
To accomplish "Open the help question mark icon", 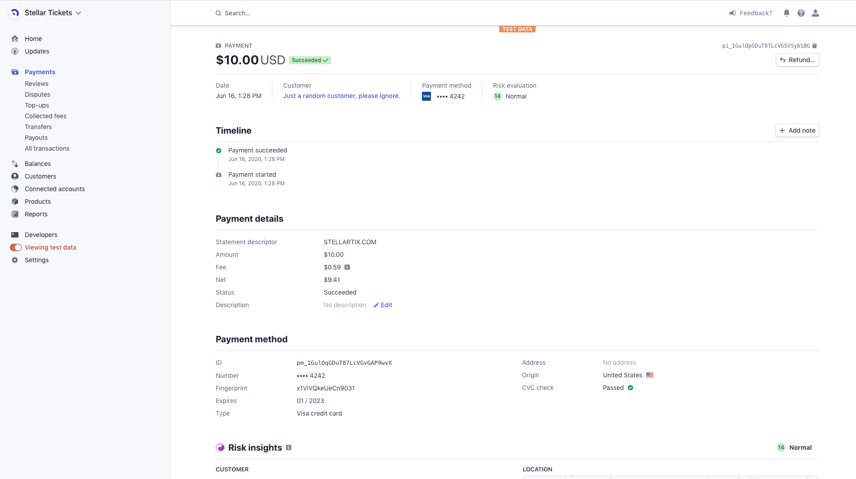I will (801, 13).
